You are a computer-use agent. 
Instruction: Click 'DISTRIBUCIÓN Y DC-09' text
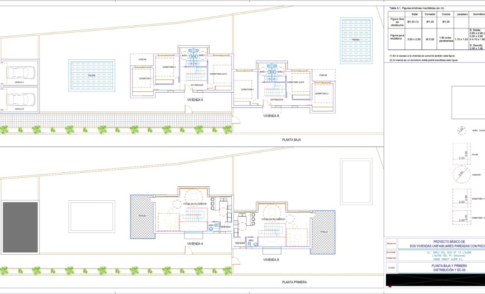coord(449,270)
